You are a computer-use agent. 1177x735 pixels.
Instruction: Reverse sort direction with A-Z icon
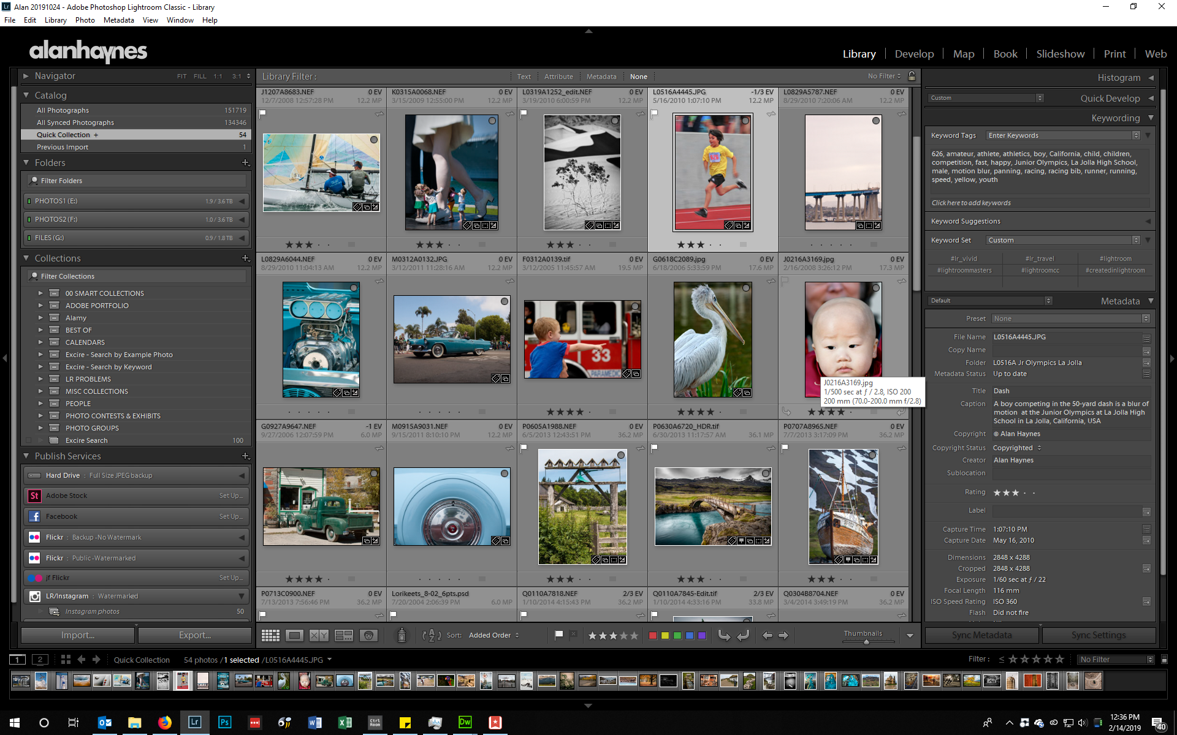tap(432, 635)
